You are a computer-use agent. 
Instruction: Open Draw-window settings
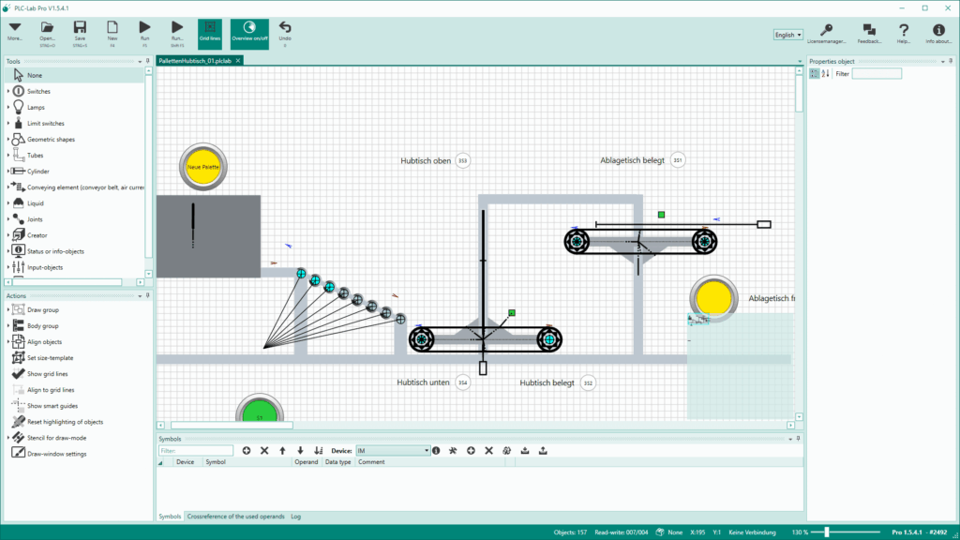pos(56,454)
